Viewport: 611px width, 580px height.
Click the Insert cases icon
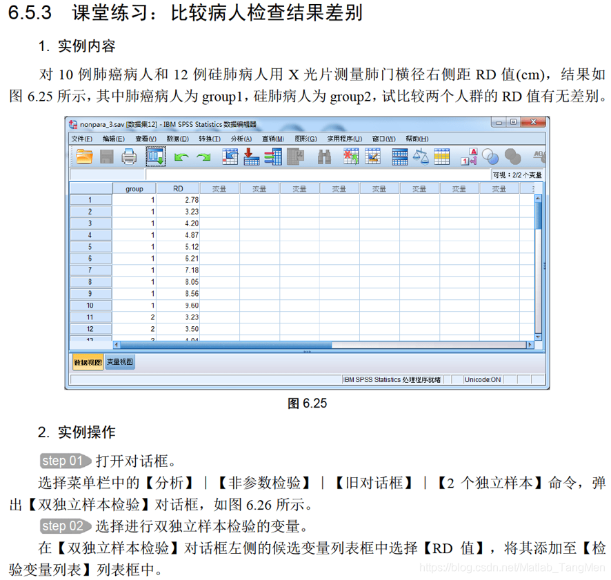click(x=351, y=157)
